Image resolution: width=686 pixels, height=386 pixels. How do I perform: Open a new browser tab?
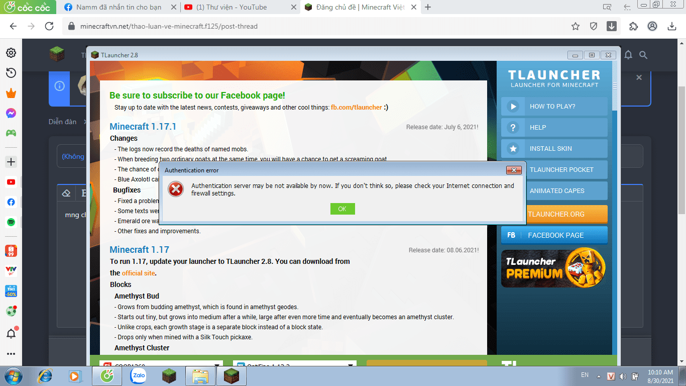(x=428, y=7)
